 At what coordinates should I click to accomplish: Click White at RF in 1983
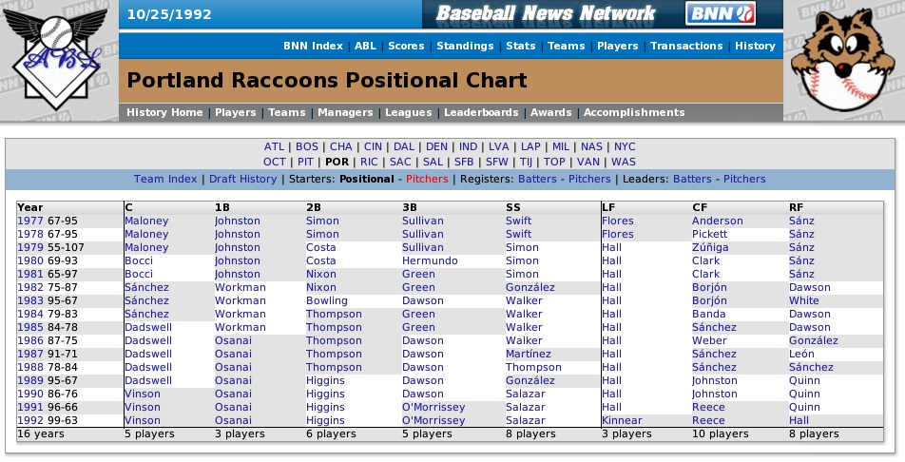(x=804, y=300)
